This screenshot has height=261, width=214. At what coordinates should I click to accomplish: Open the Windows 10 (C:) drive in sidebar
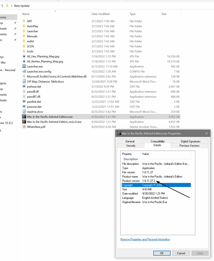[6, 123]
